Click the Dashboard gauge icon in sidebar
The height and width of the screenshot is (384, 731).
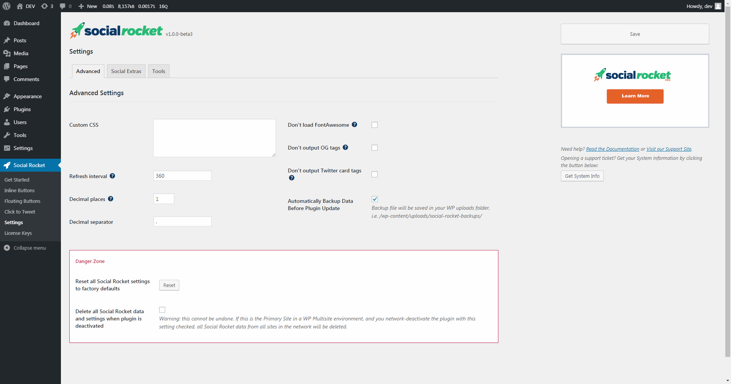point(7,23)
